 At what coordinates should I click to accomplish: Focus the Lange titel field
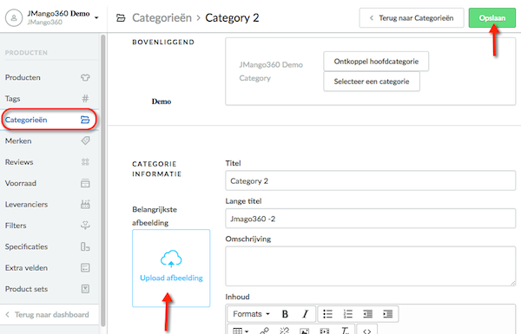pos(370,219)
